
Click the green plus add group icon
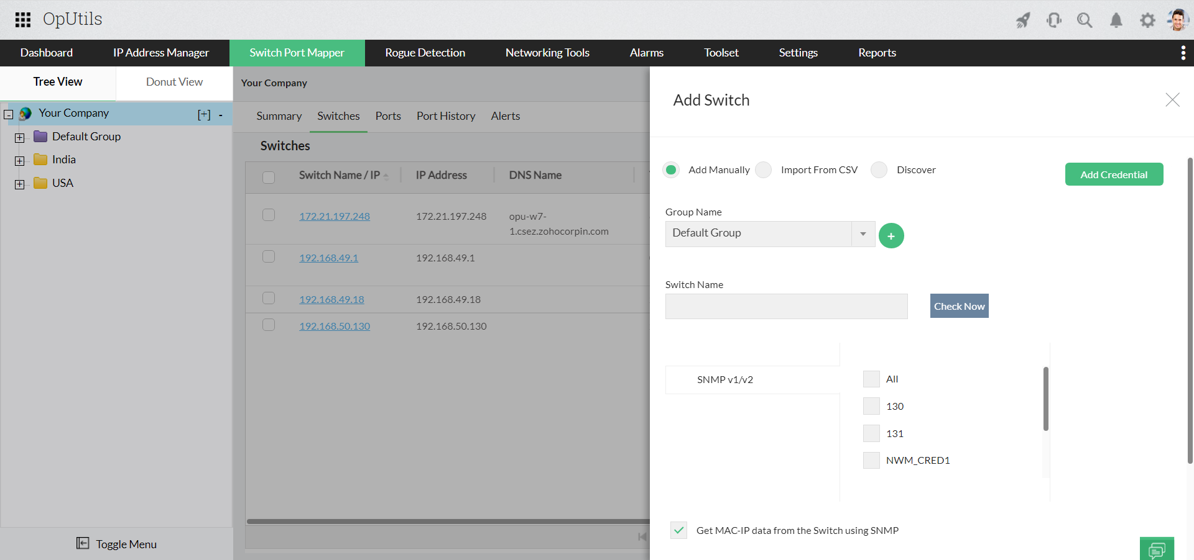[891, 236]
